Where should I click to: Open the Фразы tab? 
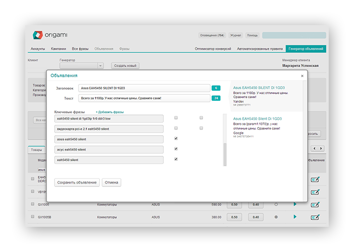[124, 48]
